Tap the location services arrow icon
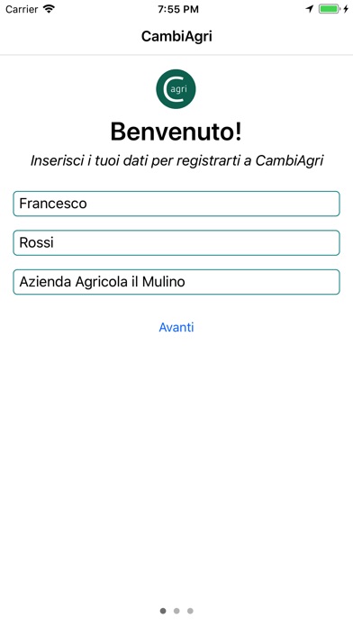Image resolution: width=353 pixels, height=627 pixels. (310, 9)
